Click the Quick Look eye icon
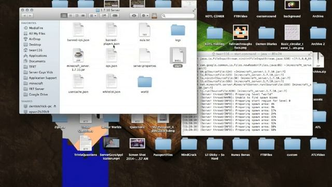The width and height of the screenshot is (332, 187). pos(134,16)
